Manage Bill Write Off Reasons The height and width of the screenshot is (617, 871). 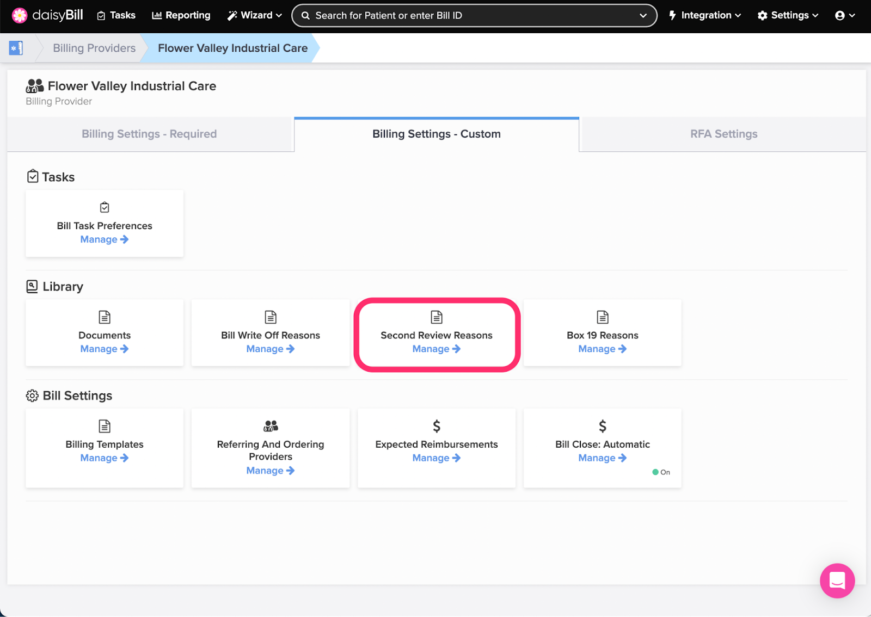pos(271,349)
